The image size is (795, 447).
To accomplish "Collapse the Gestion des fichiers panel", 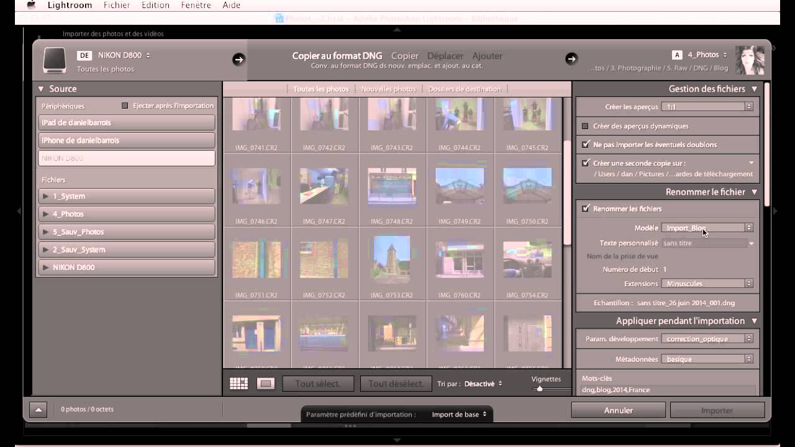I will click(x=755, y=89).
